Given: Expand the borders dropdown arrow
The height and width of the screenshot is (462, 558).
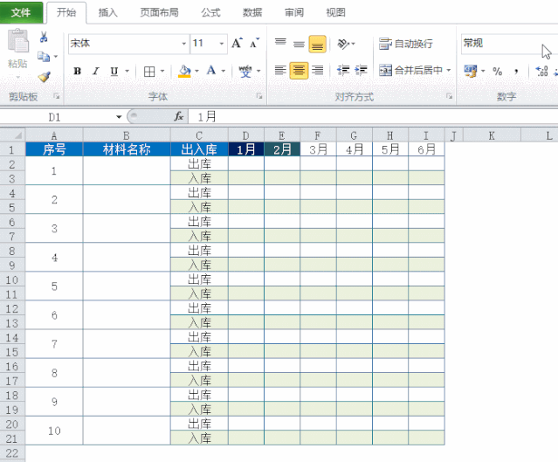Looking at the screenshot, I should (x=162, y=72).
